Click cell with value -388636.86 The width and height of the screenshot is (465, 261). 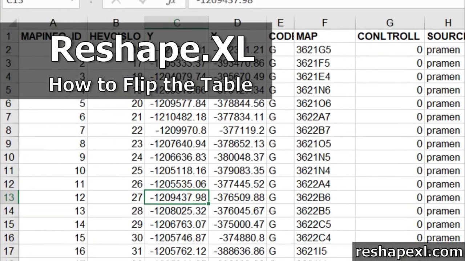coord(238,251)
